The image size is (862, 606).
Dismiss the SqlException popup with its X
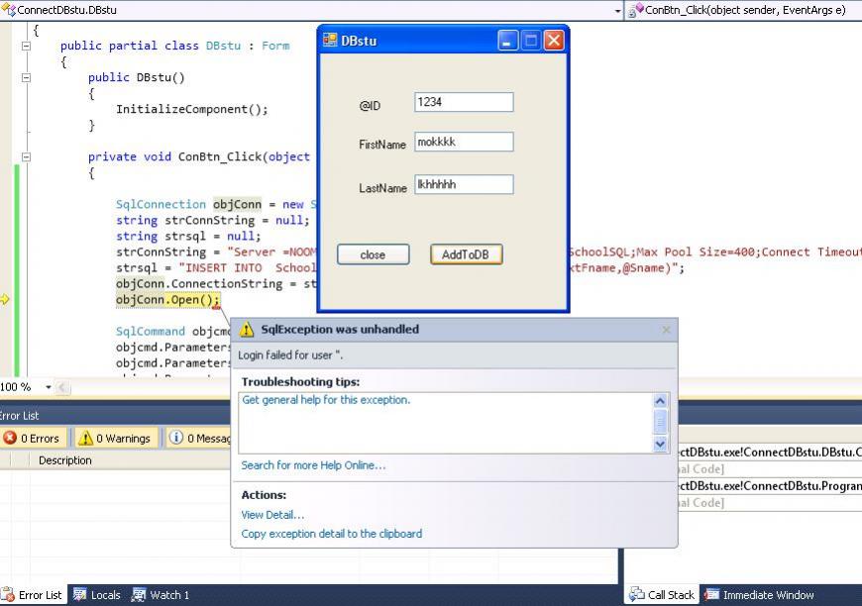point(666,330)
